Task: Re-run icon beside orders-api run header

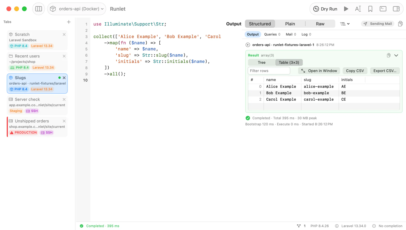Action: [248, 45]
